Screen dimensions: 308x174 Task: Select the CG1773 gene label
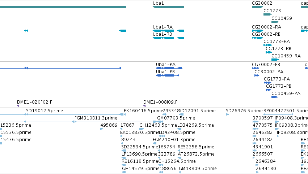(x=272, y=10)
